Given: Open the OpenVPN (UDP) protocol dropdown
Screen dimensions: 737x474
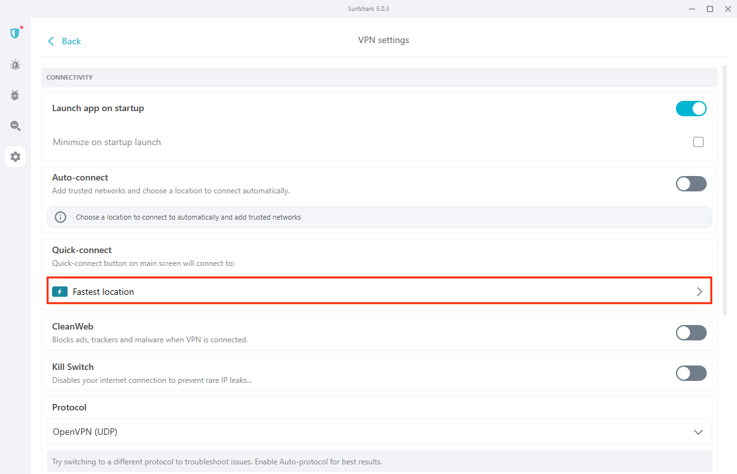Looking at the screenshot, I should click(379, 432).
